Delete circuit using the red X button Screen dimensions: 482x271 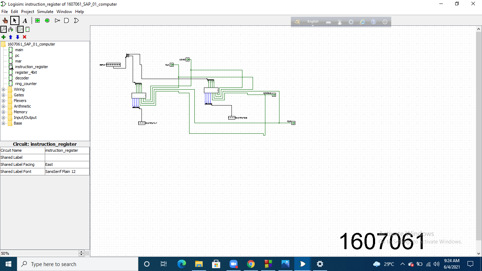click(x=24, y=37)
